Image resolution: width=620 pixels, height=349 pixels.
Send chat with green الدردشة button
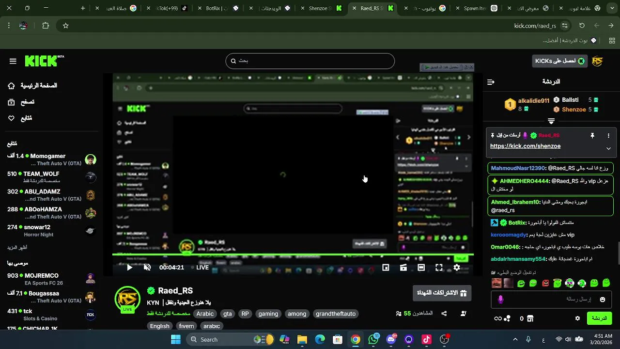(x=599, y=318)
